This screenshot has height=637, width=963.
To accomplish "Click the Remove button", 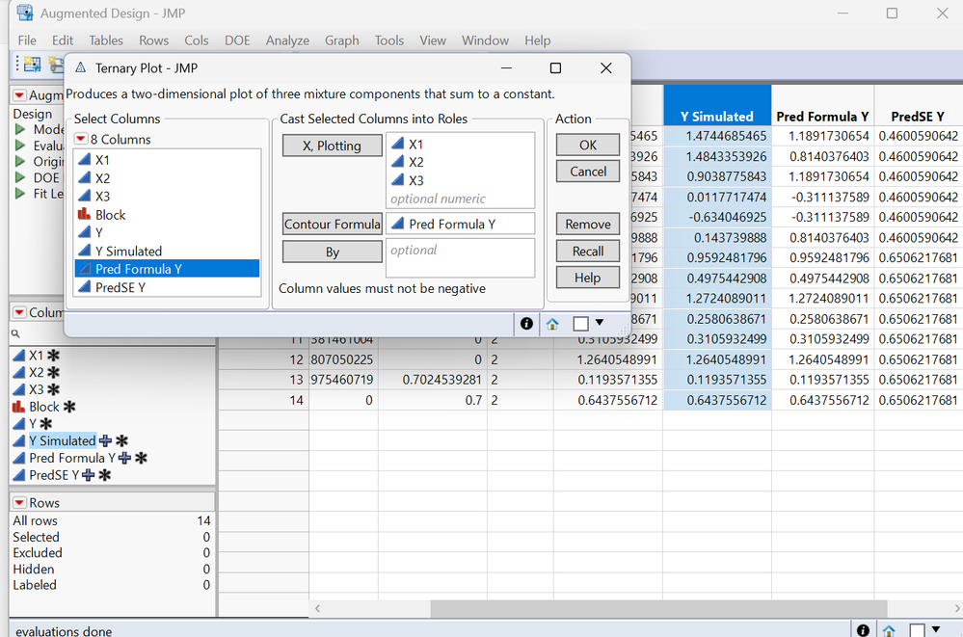I will [x=588, y=225].
